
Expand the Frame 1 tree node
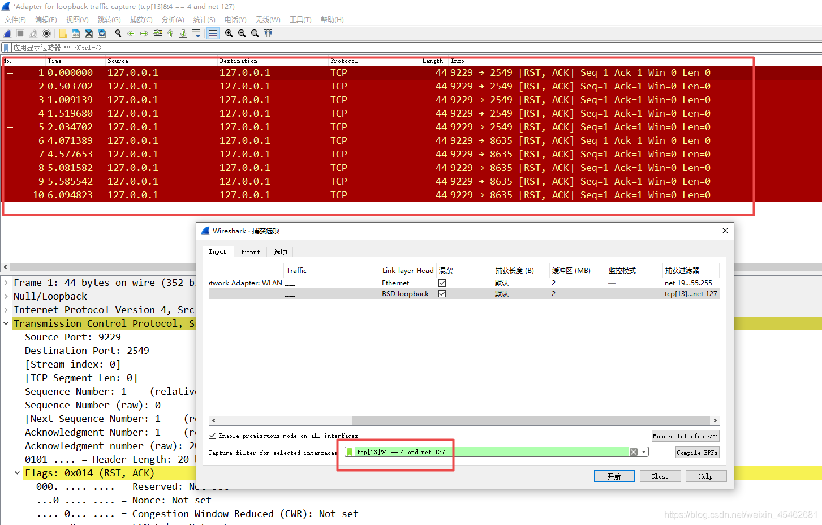[6, 283]
